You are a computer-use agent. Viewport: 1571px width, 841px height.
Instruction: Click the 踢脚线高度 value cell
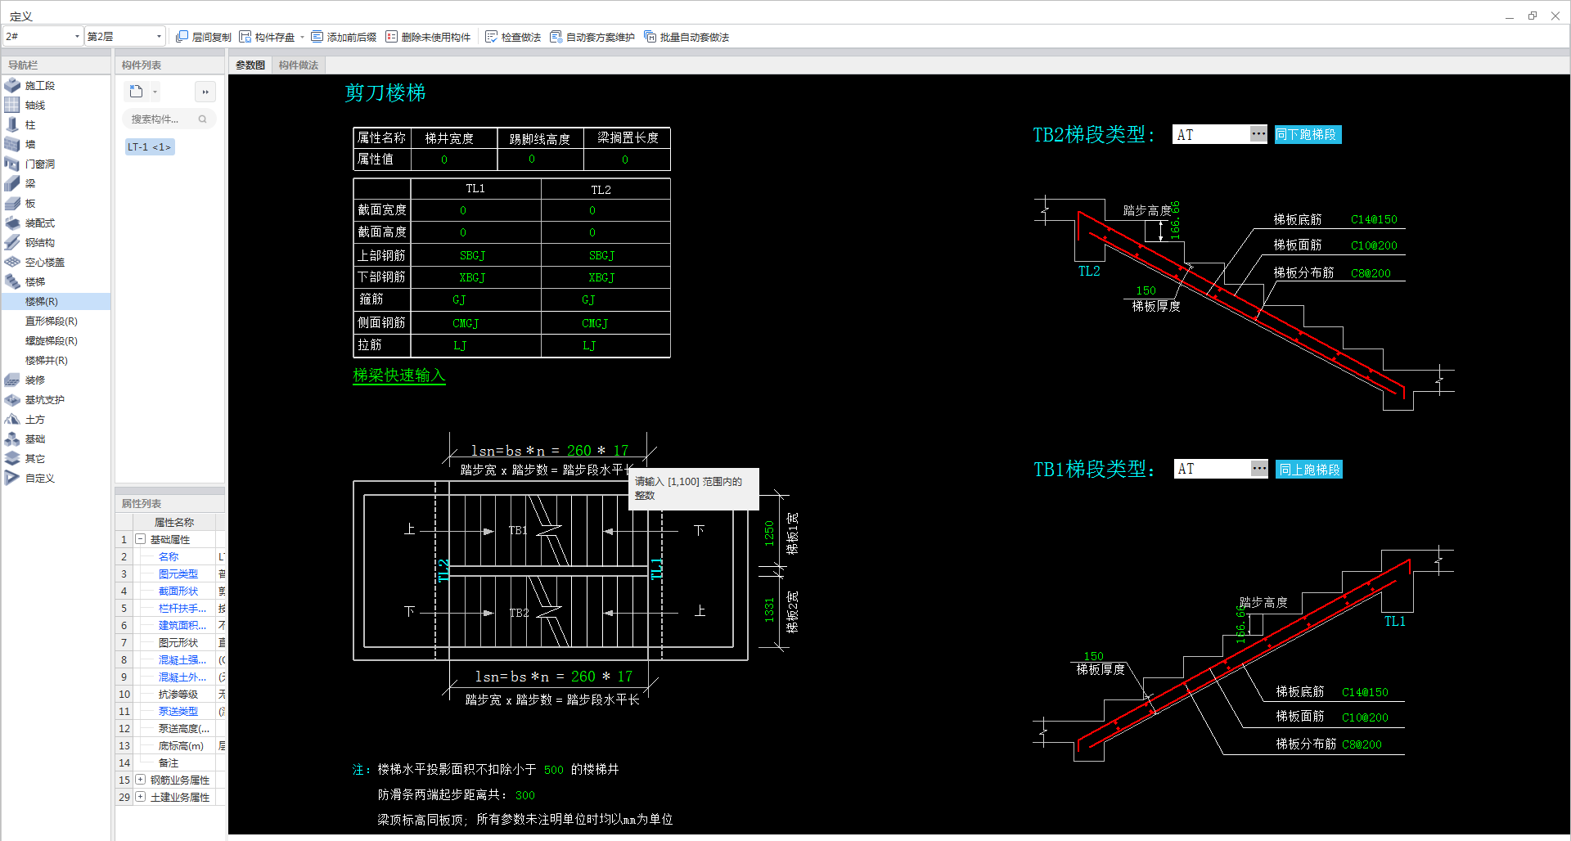(x=541, y=160)
